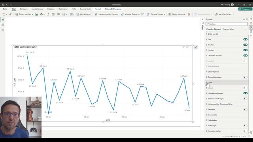Enable the Anomalien suchen switch
The width and height of the screenshot is (253, 142).
click(245, 131)
